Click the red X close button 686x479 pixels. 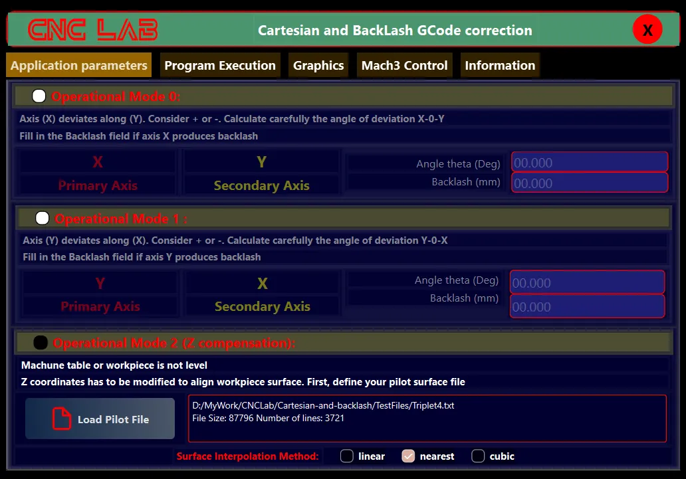[x=647, y=30]
